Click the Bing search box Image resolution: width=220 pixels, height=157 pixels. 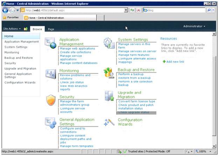[174, 10]
